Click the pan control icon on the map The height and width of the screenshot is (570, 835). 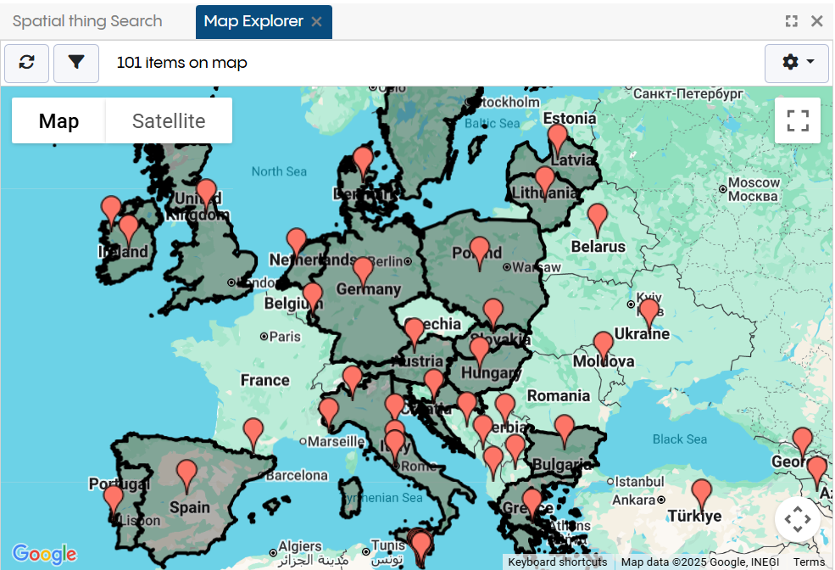tap(797, 517)
